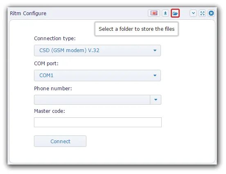Click the Connect button
226x174 pixels.
60,141
